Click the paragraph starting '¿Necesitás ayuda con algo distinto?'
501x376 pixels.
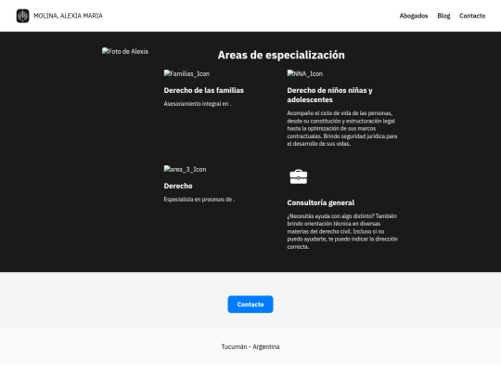pos(342,231)
